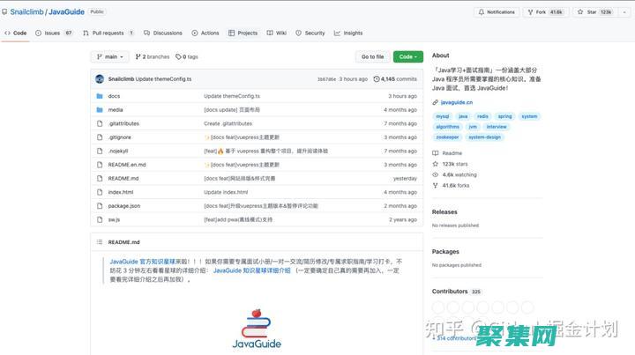
Task: Toggle Notifications for this repository
Action: pyautogui.click(x=497, y=12)
